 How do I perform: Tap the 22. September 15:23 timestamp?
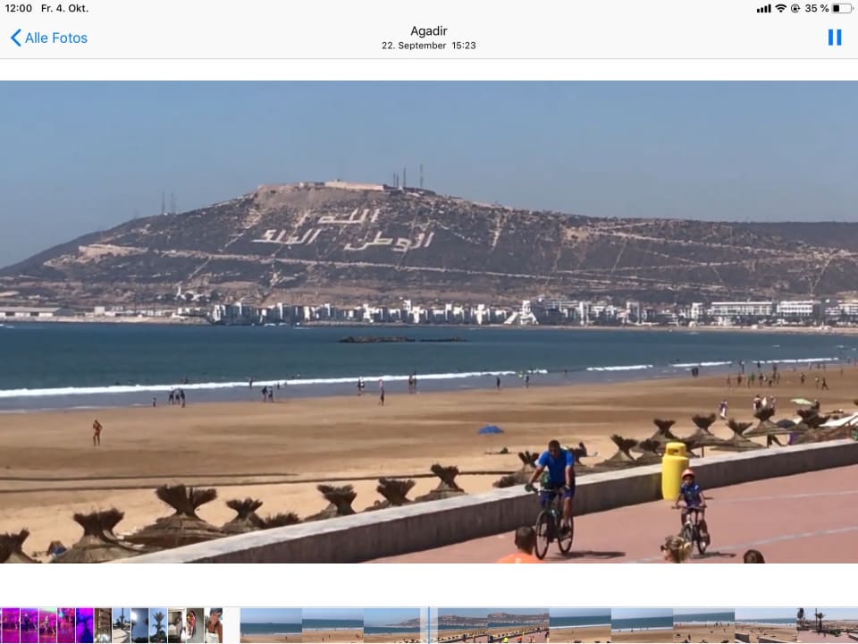point(428,45)
